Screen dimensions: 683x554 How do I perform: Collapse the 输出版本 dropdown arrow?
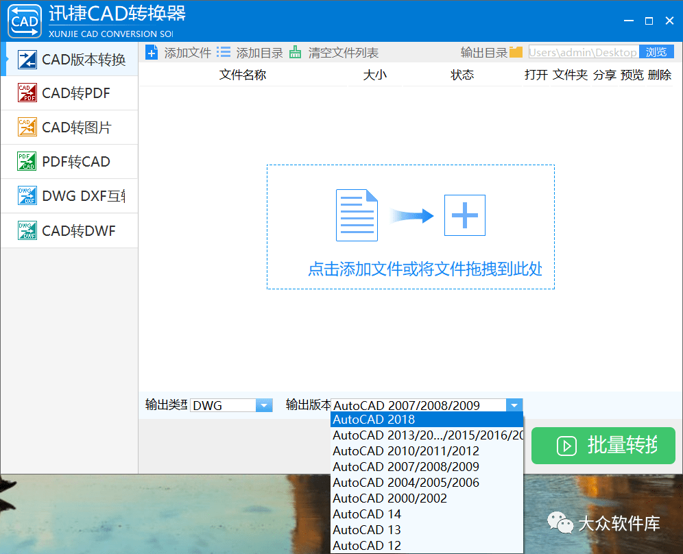coord(514,405)
